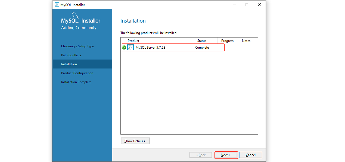Image resolution: width=345 pixels, height=162 pixels.
Task: Open Product Configuration step
Action: tap(77, 73)
